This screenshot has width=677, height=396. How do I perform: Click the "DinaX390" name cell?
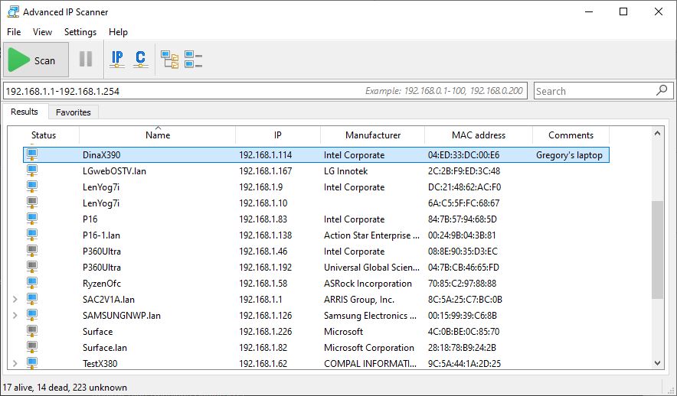point(101,155)
